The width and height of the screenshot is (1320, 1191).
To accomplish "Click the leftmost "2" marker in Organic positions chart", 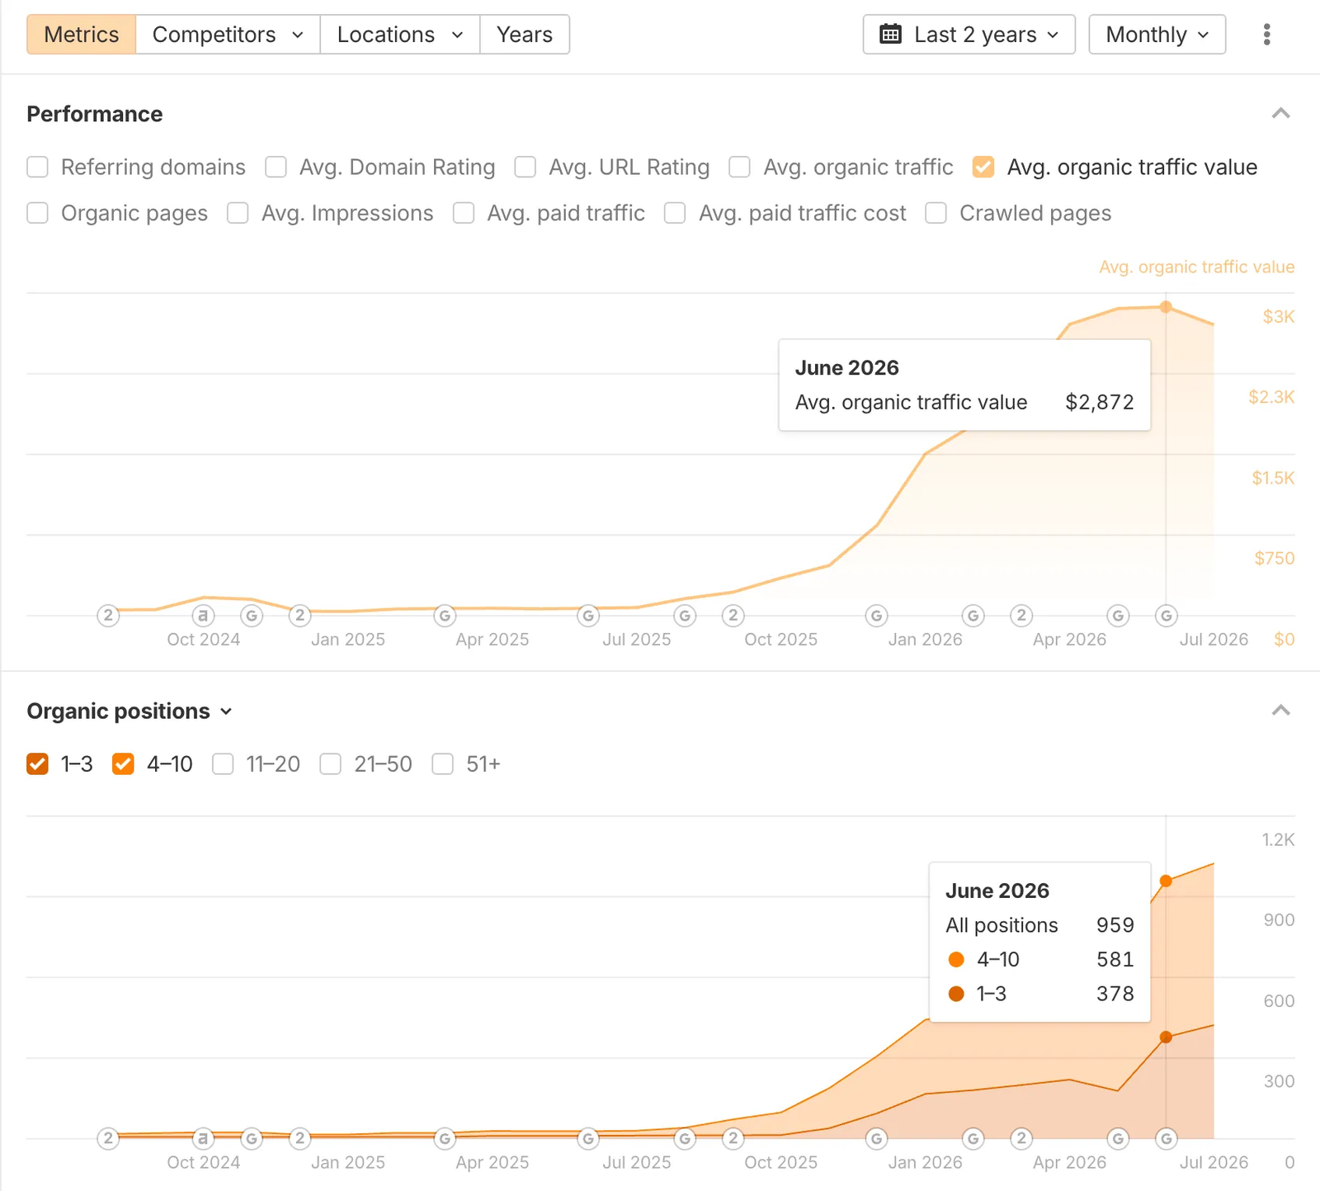I will tap(108, 1139).
